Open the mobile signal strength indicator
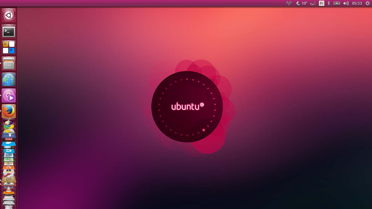372x209 pixels. 313,3
